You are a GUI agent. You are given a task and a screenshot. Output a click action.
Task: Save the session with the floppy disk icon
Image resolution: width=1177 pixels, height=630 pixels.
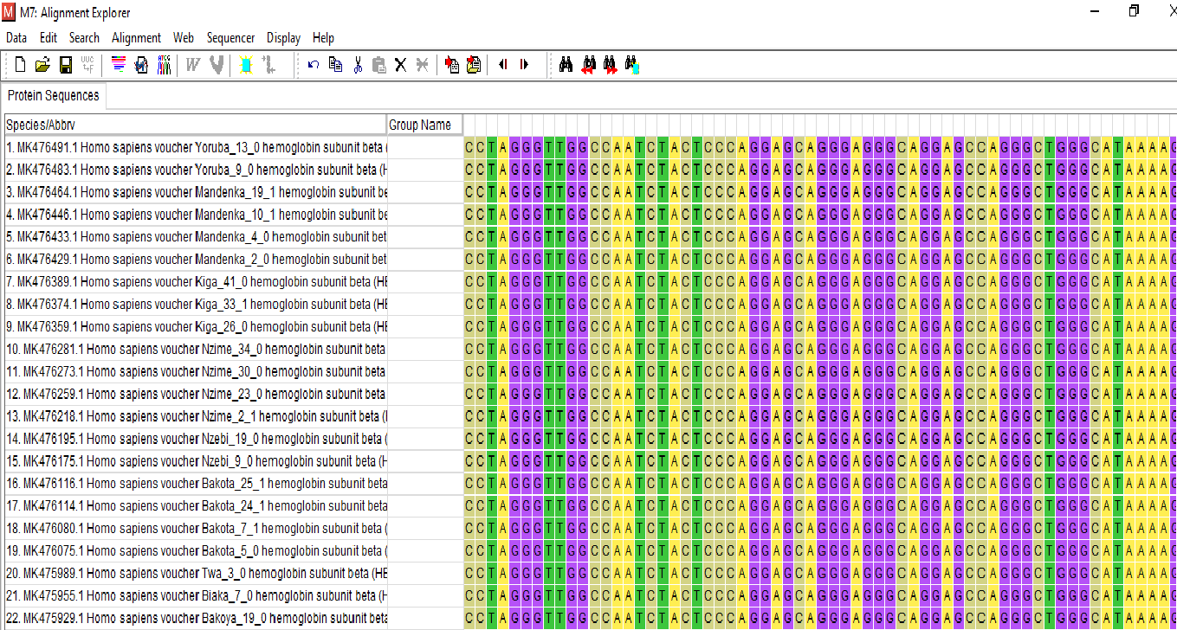(x=65, y=65)
